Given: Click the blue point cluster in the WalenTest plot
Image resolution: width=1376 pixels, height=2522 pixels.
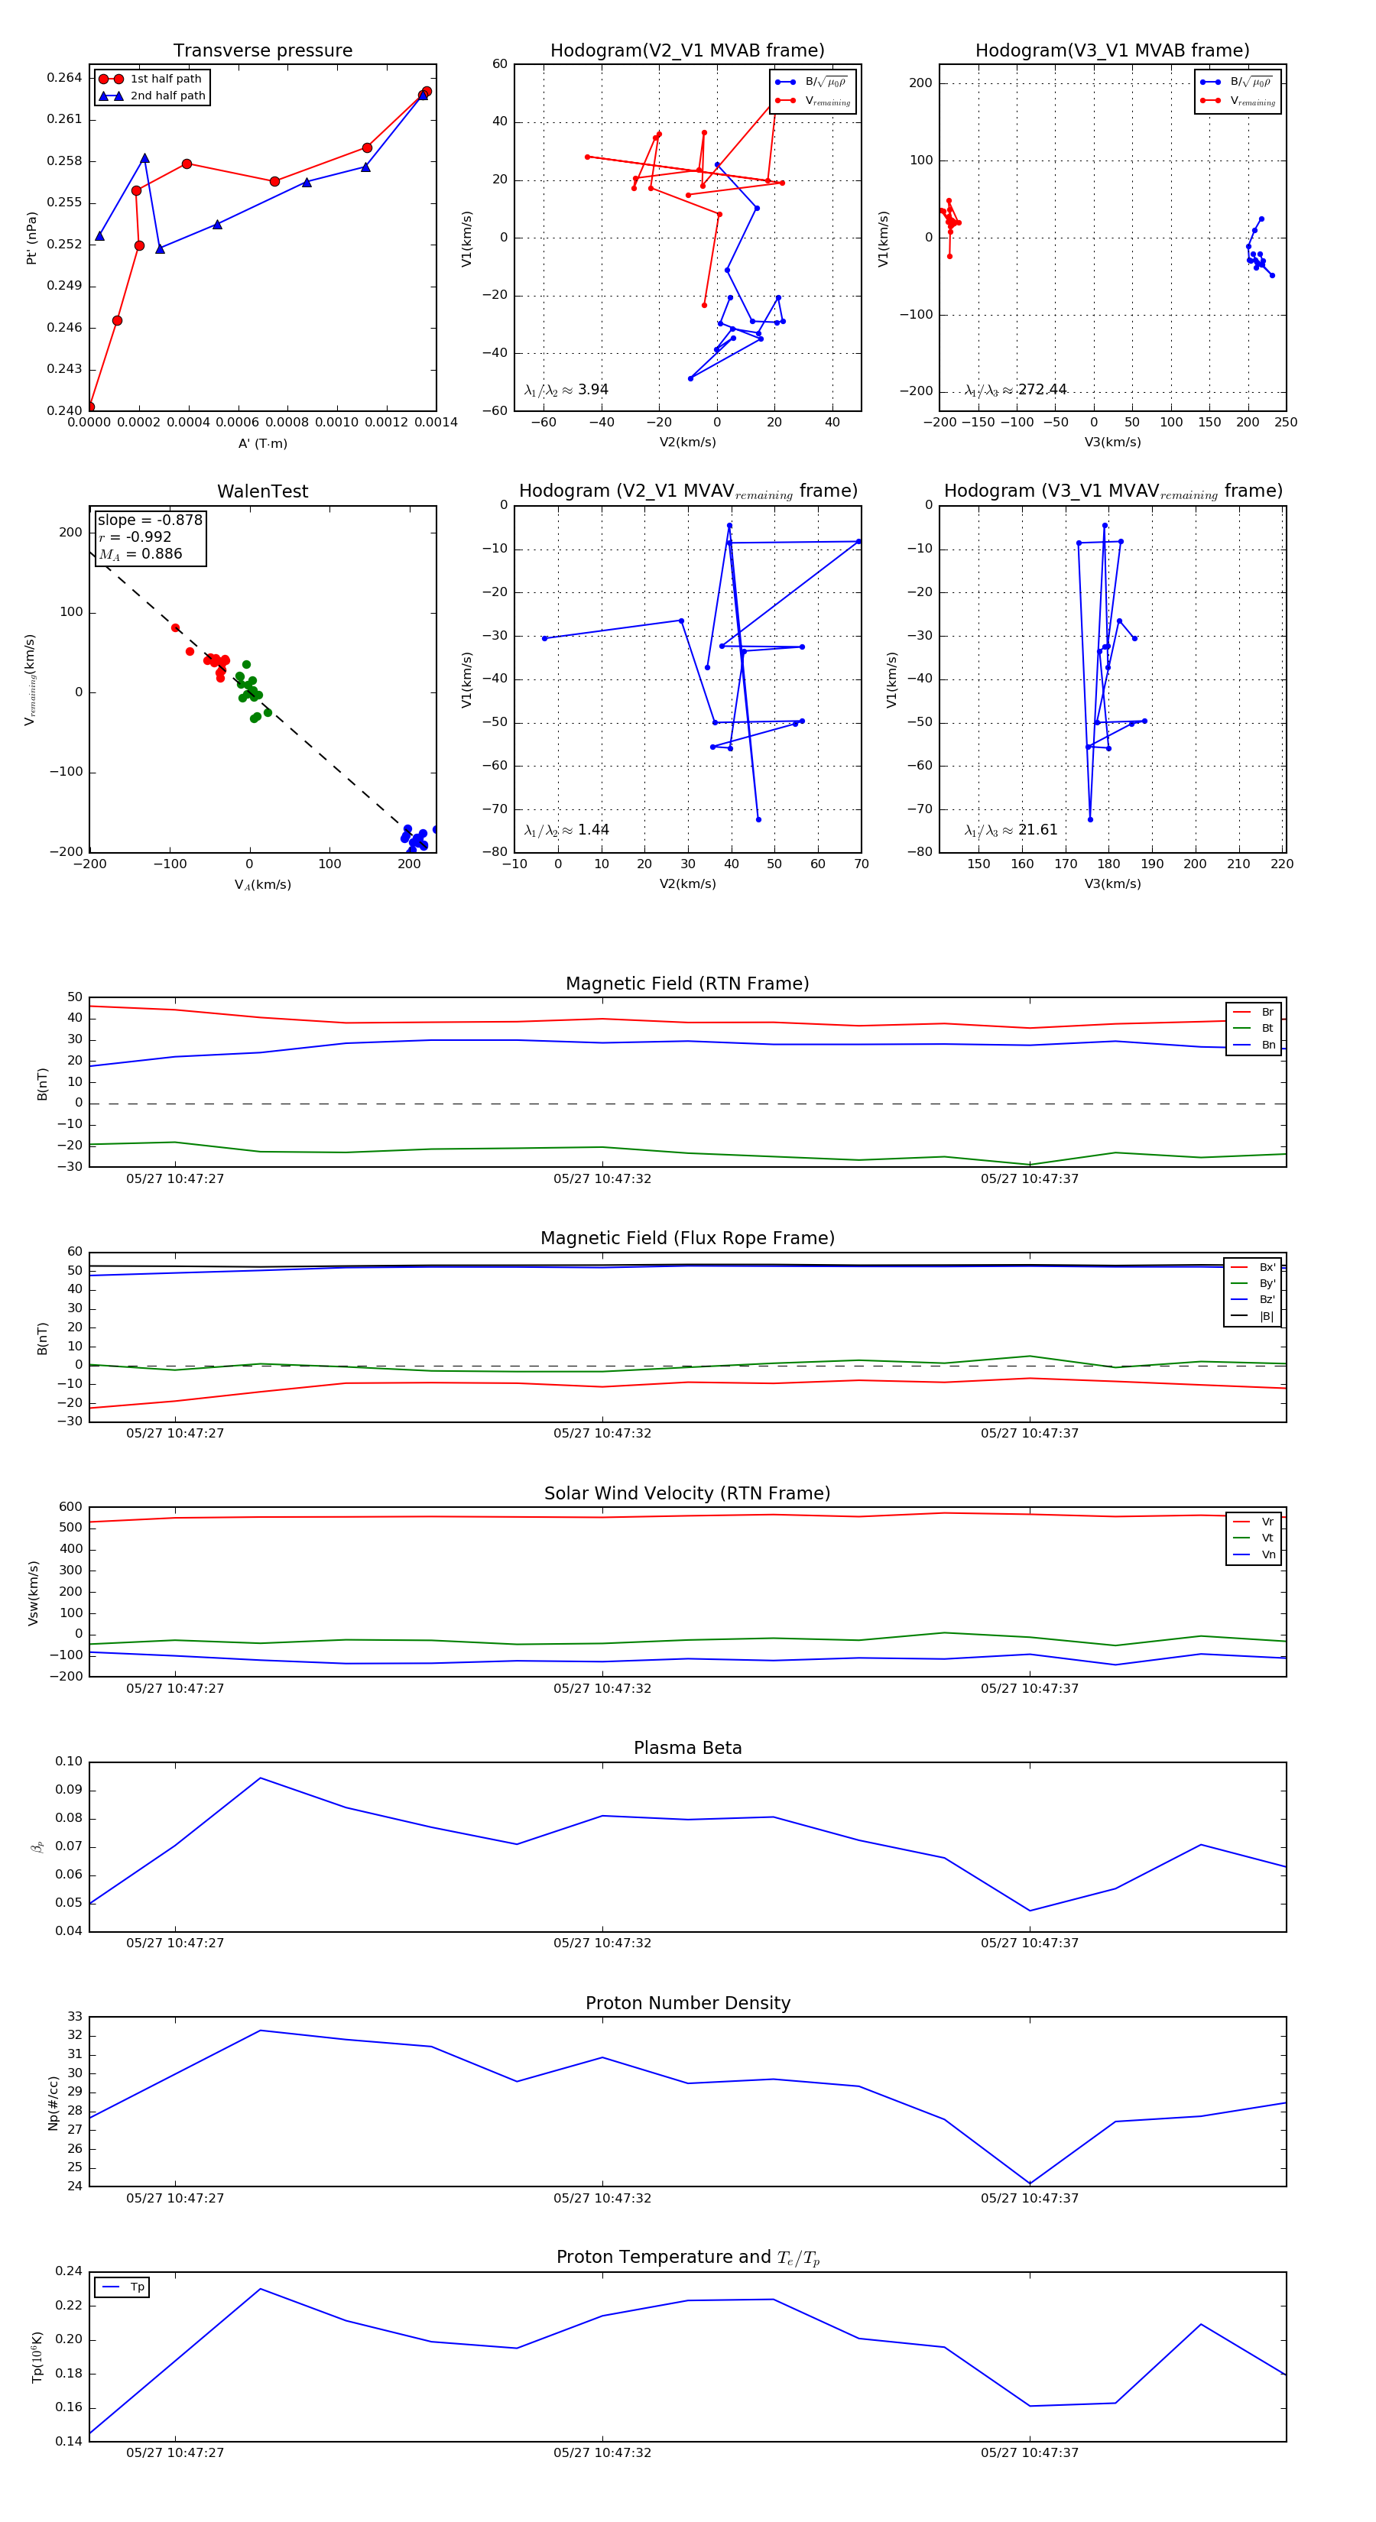Looking at the screenshot, I should coord(414,838).
